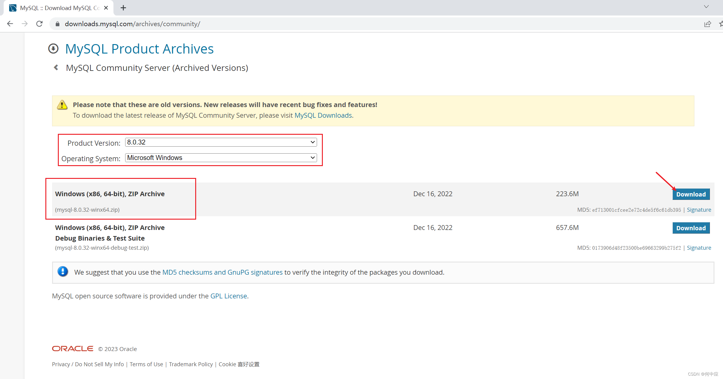Viewport: 723px width, 379px height.
Task: Click MySQL Community Server (Archived Versions) heading
Action: click(157, 68)
